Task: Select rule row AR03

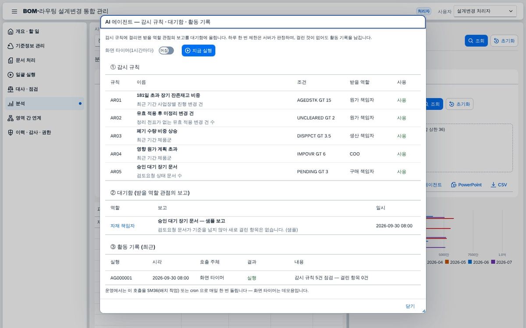Action: click(263, 136)
